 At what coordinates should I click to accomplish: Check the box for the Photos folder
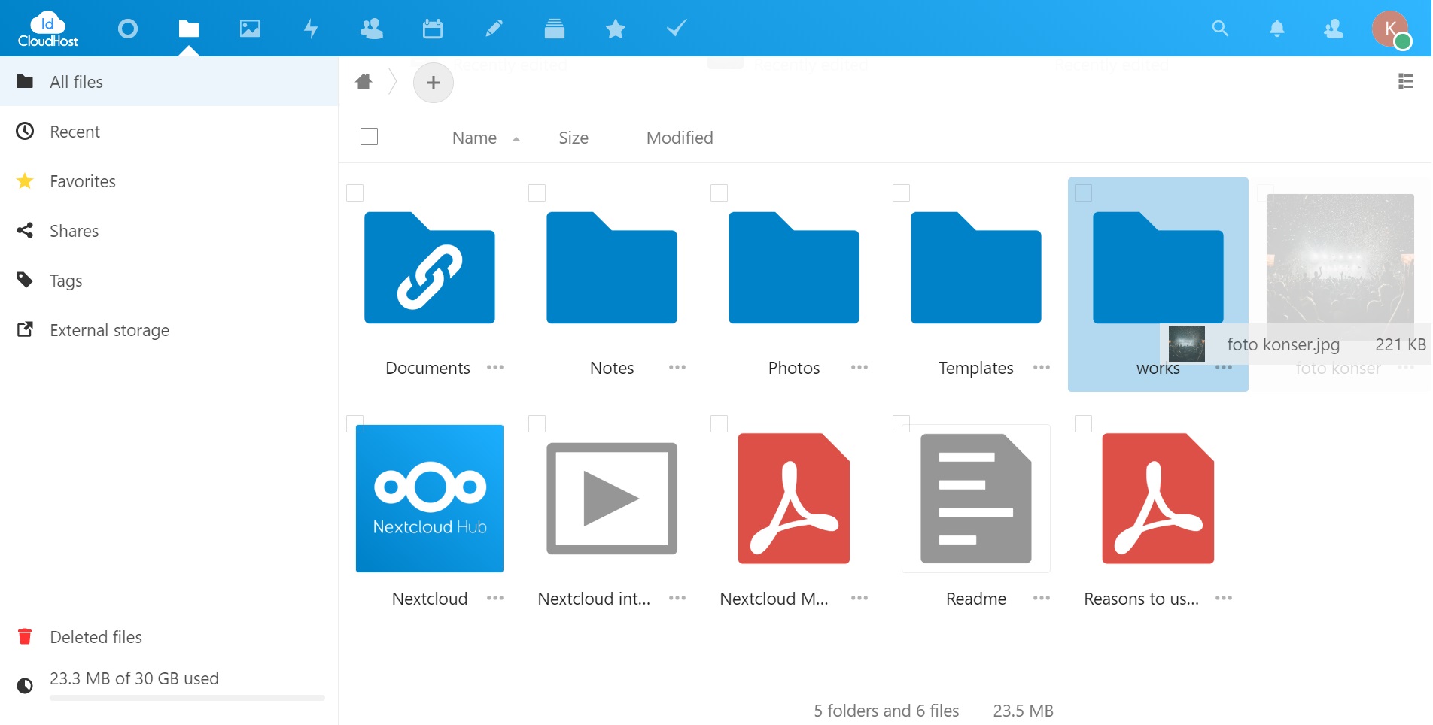720,193
